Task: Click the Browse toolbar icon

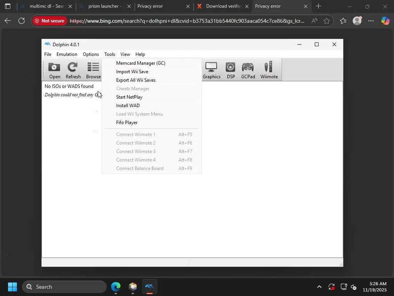Action: tap(93, 70)
